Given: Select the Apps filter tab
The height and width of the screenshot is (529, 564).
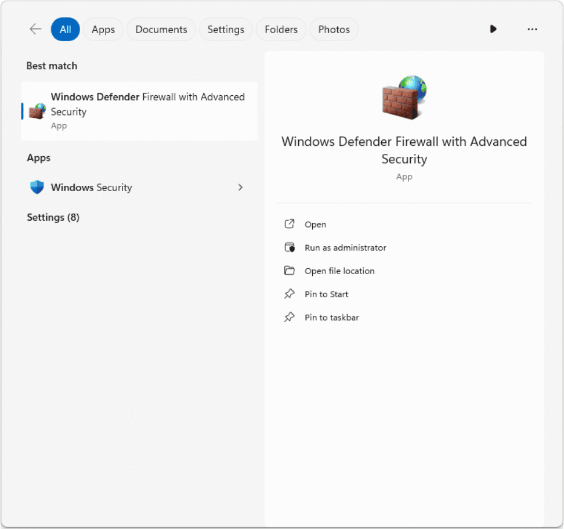Looking at the screenshot, I should pos(103,29).
